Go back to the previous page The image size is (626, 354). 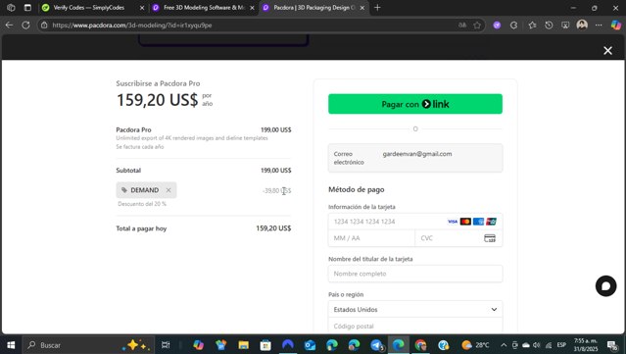coord(9,25)
